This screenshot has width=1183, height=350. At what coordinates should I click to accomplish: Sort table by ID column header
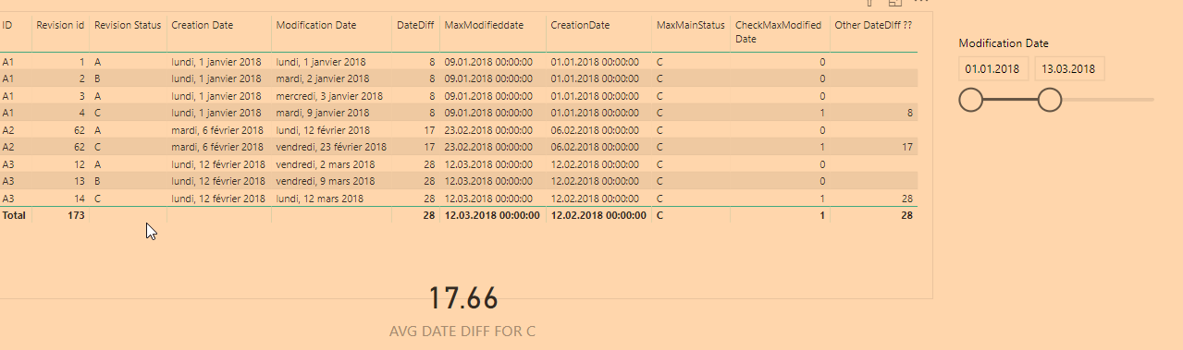tap(7, 25)
